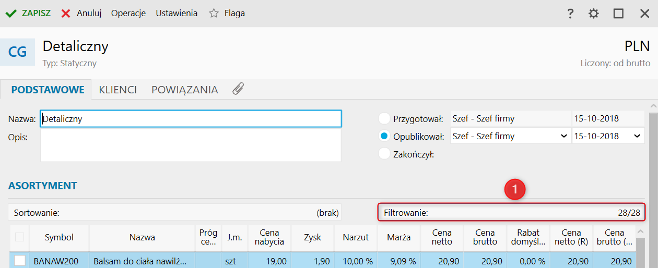Switch to the KLIENCI tab
The height and width of the screenshot is (268, 658).
[118, 90]
